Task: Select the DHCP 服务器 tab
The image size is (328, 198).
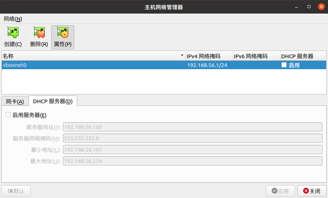Action: pos(53,101)
